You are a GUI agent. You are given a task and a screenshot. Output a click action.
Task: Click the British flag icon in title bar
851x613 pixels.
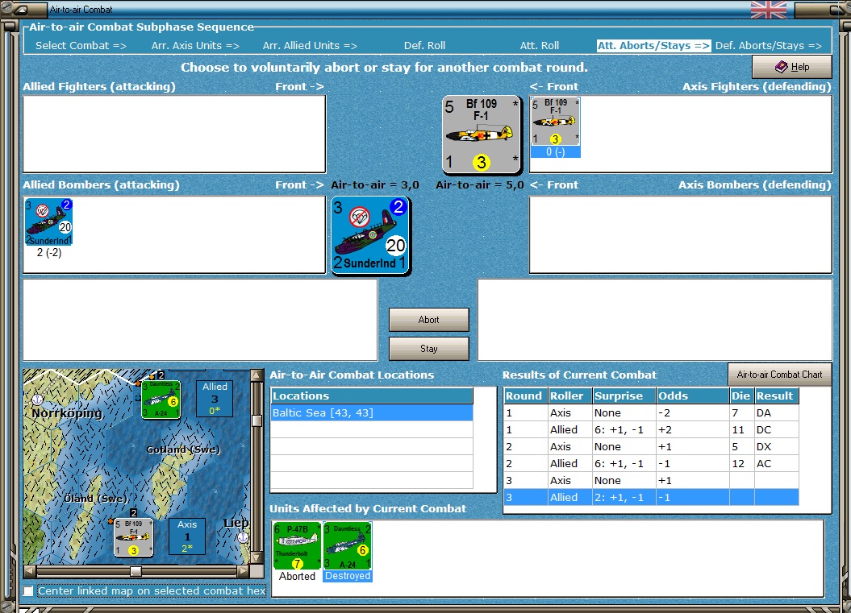769,9
